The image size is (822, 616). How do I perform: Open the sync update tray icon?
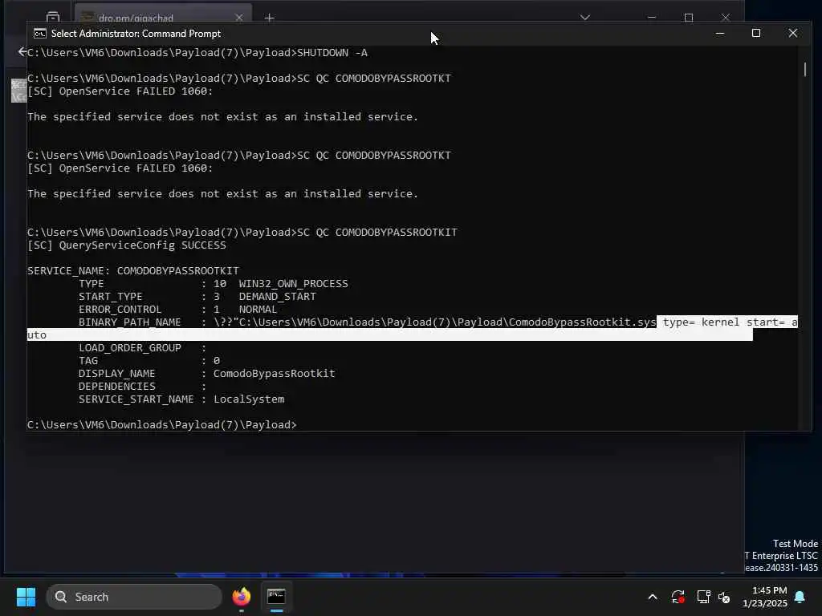[x=678, y=597]
